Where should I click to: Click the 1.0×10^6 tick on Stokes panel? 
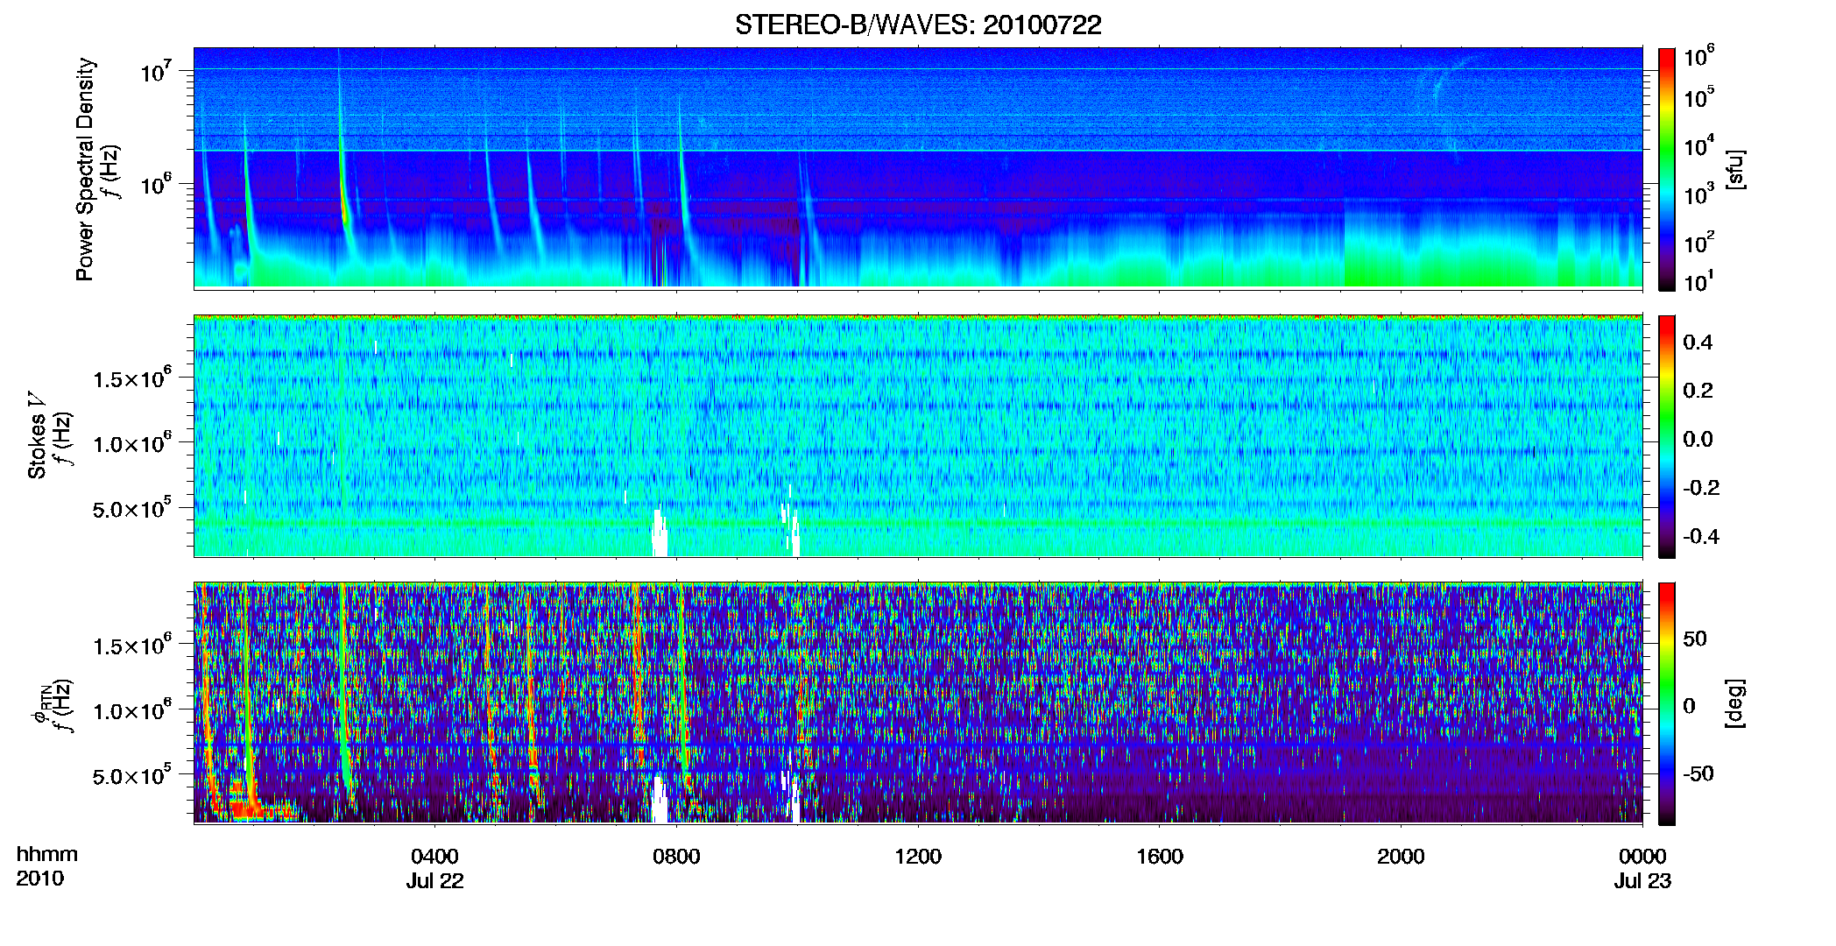(x=132, y=442)
